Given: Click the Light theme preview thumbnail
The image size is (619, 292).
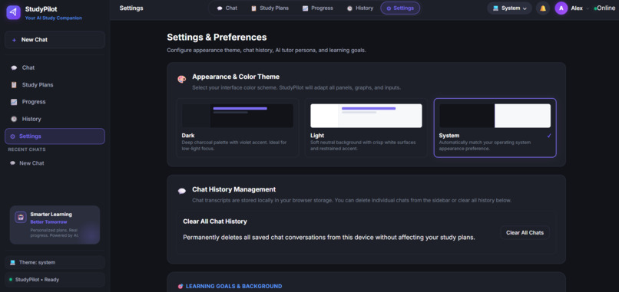Looking at the screenshot, I should 366,116.
